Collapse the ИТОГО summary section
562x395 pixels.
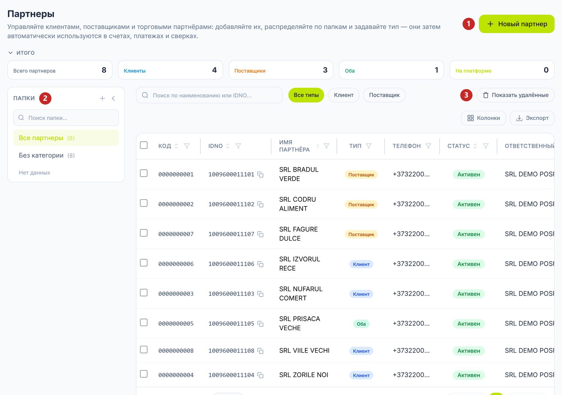coord(21,53)
